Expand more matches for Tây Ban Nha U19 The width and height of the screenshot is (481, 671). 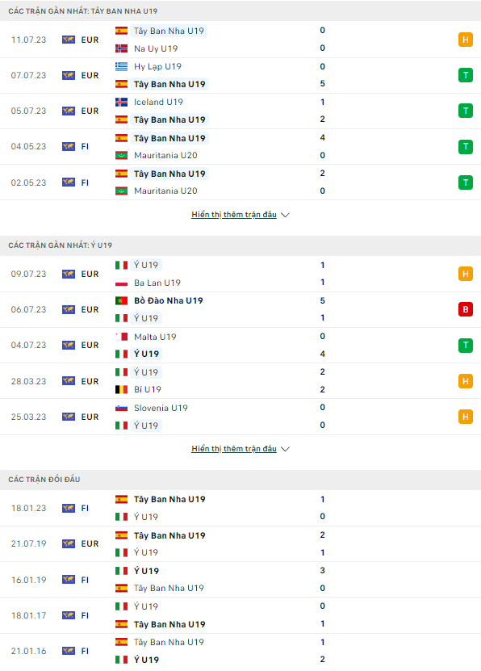click(234, 215)
